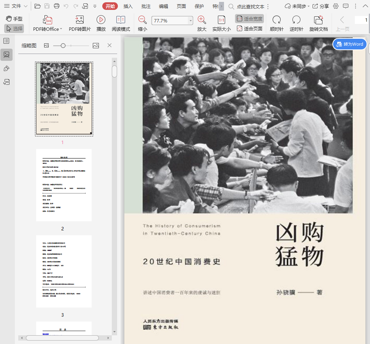The height and width of the screenshot is (344, 370).
Task: Open the feedback comment icon
Action: (x=346, y=6)
